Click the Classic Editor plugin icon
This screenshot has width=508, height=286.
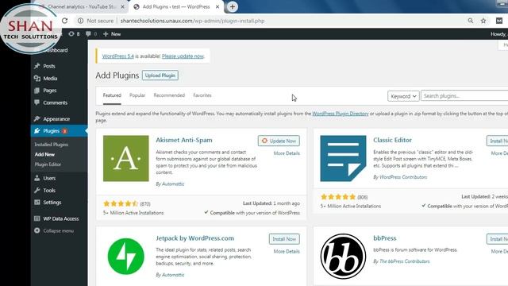pyautogui.click(x=343, y=158)
